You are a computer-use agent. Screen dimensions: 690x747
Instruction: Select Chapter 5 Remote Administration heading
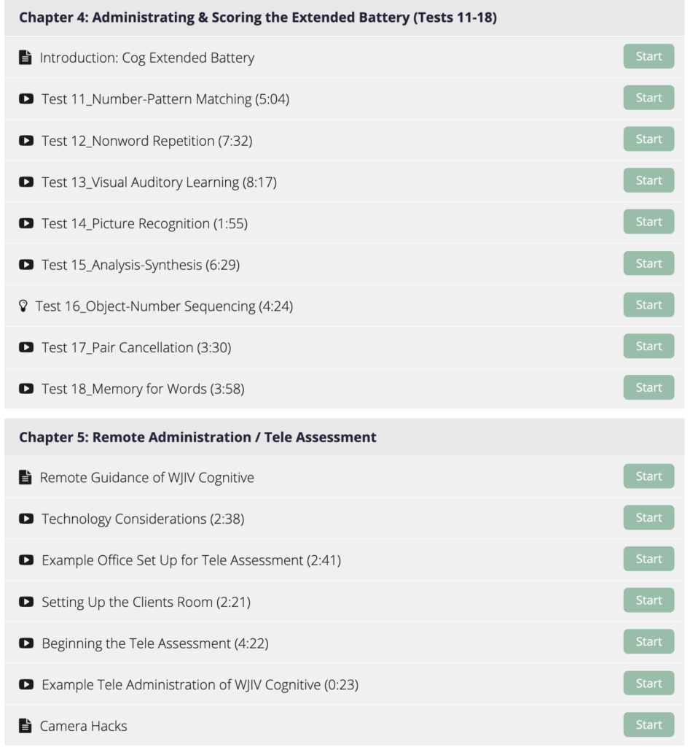(x=197, y=437)
